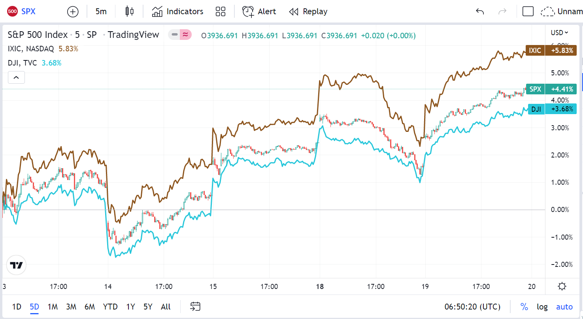583x319 pixels.
Task: Open the go-to-date calendar icon
Action: tap(195, 306)
